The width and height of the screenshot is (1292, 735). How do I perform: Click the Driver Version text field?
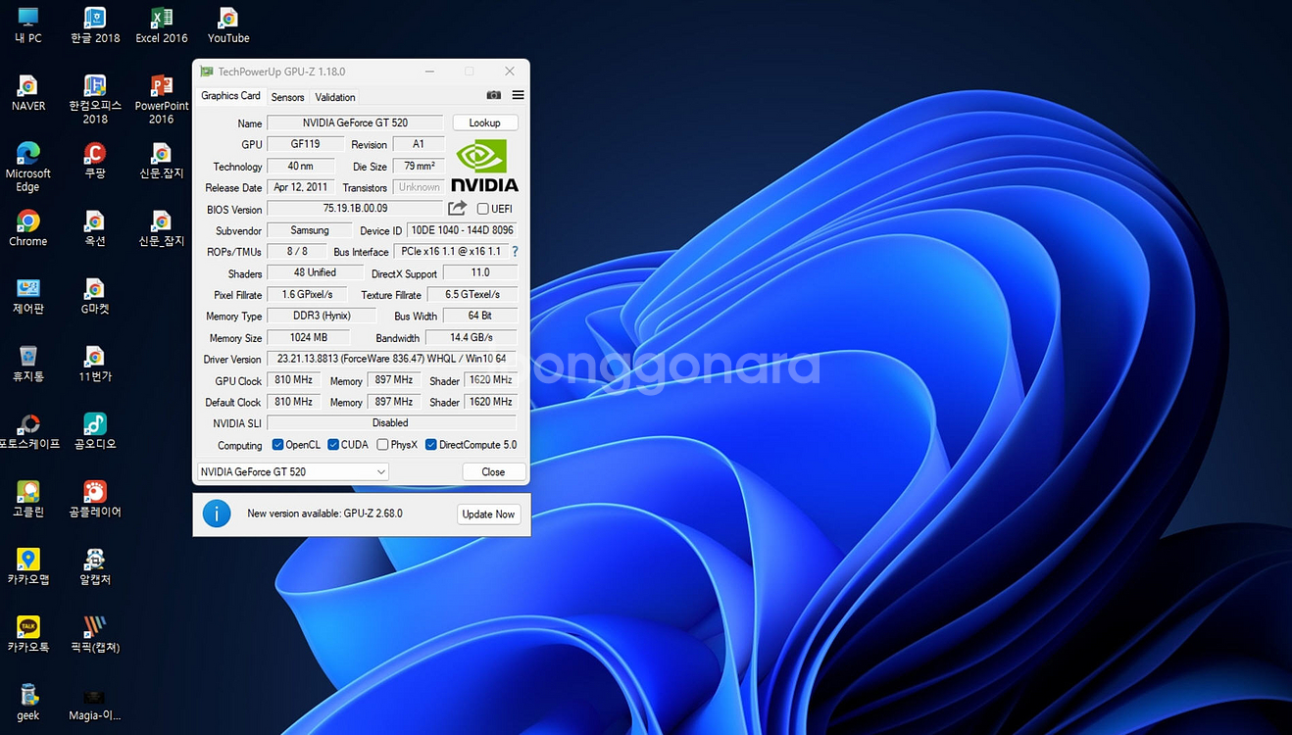click(x=391, y=359)
